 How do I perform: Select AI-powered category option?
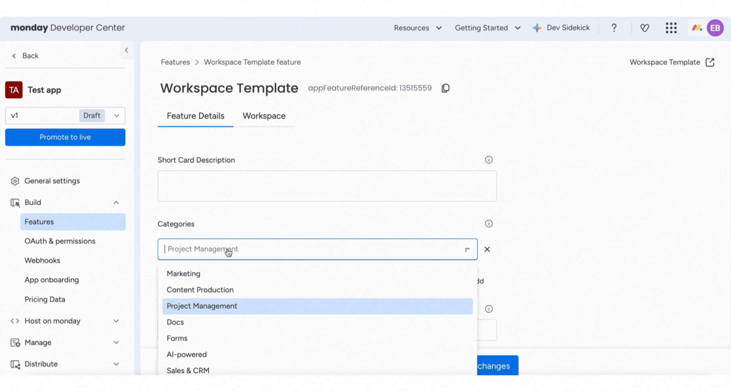(318, 354)
